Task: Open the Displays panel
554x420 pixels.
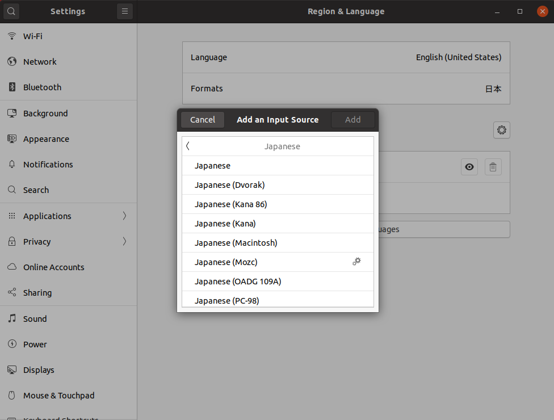Action: (69, 370)
